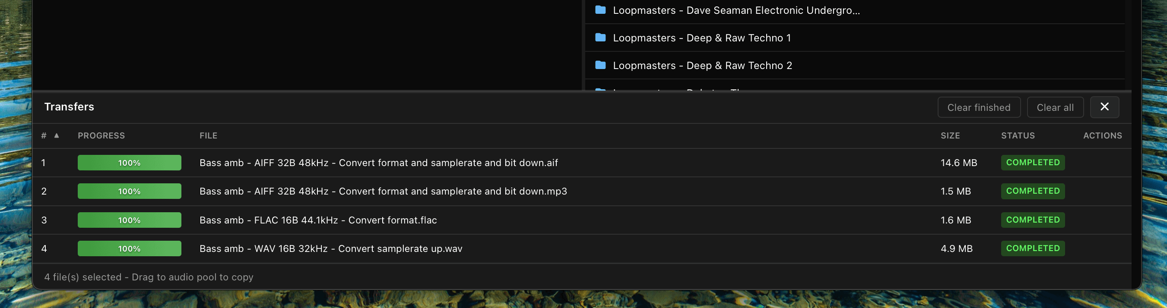Open the Dave Seaman Electronic Underground folder icon
The image size is (1167, 308).
point(600,10)
